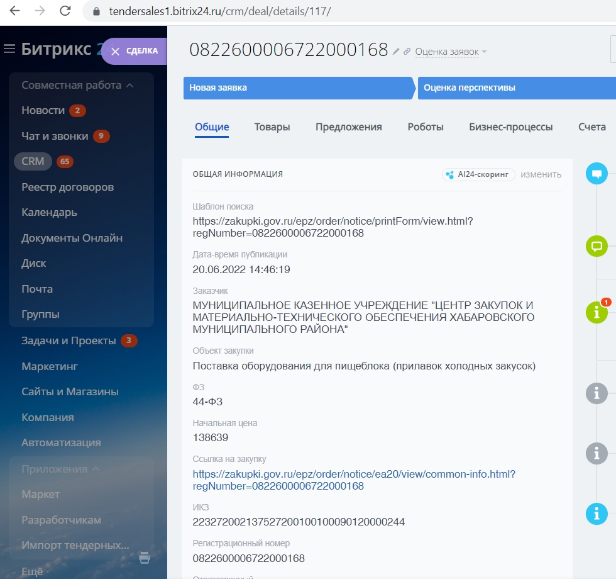Click the printer icon in sidebar
Screen dimensions: 616x579
pyautogui.click(x=145, y=557)
